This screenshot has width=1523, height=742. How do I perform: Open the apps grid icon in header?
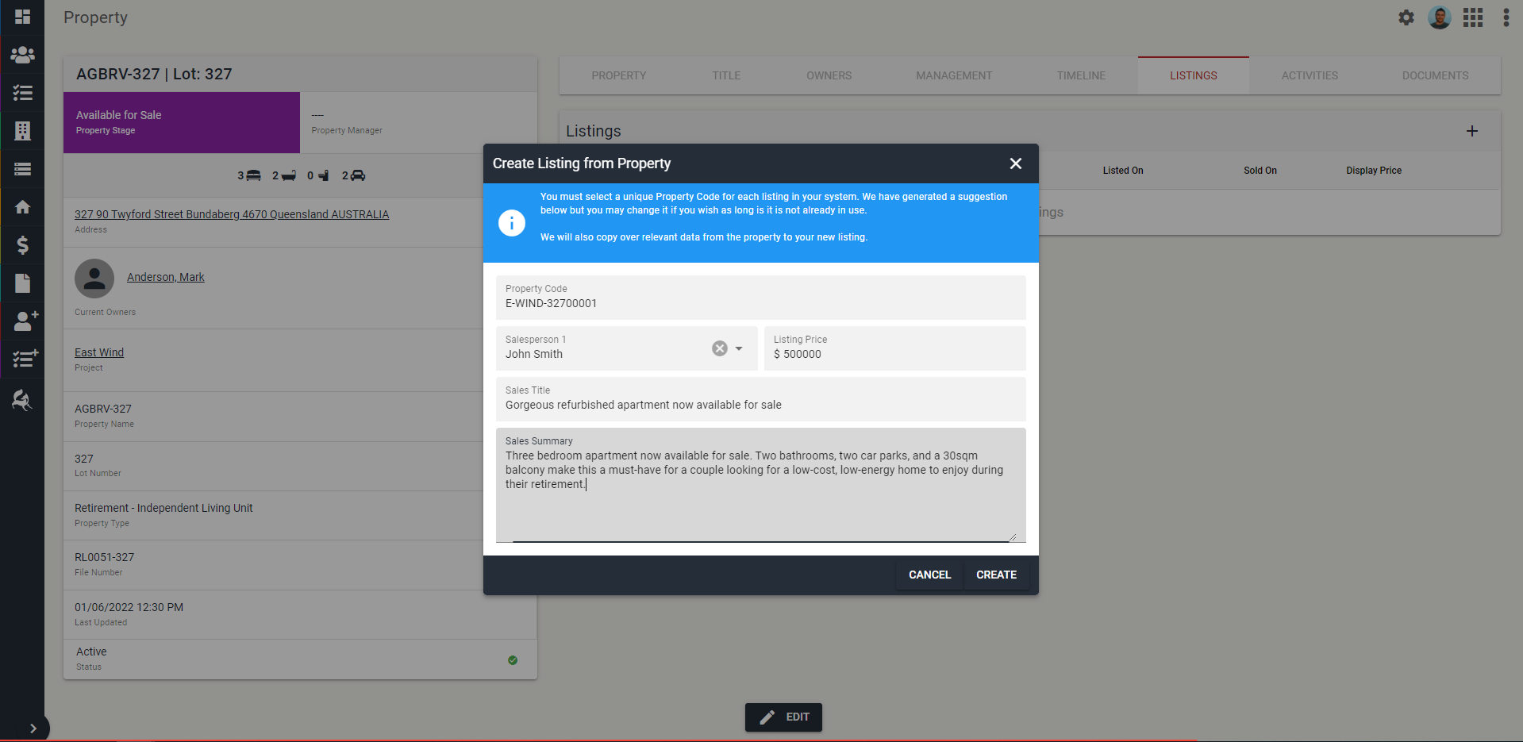pos(1472,17)
